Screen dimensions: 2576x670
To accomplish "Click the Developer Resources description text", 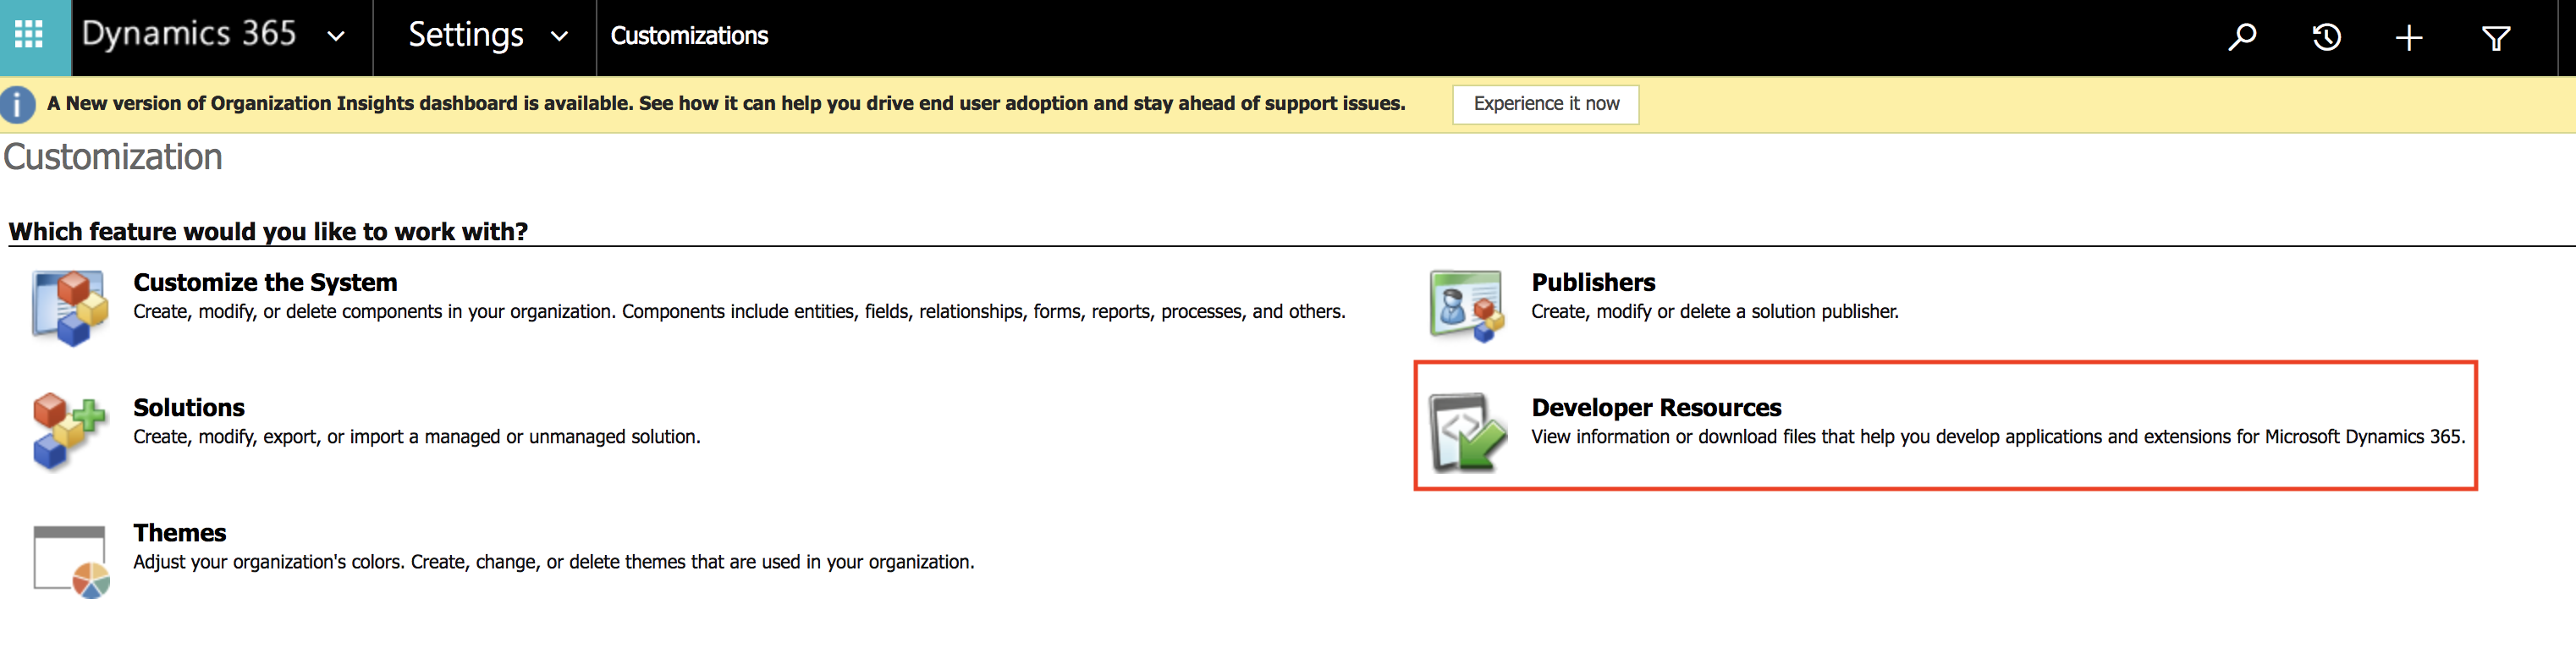I will (1998, 437).
